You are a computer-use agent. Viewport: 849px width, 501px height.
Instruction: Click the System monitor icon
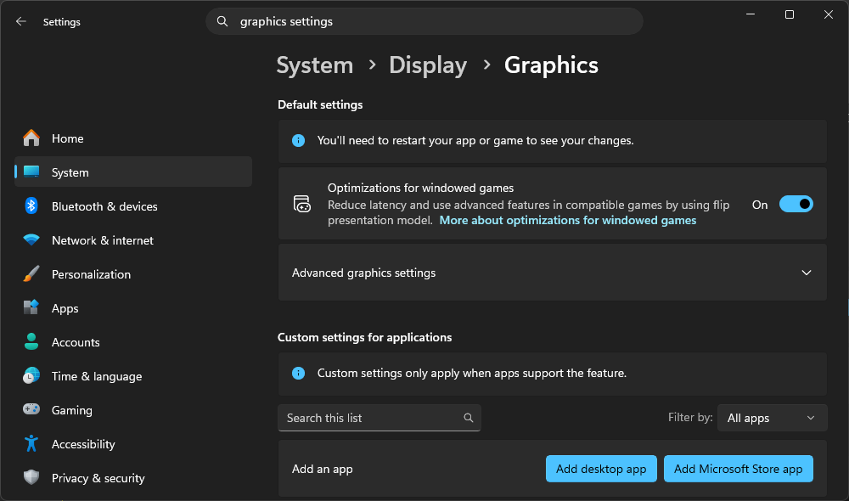pyautogui.click(x=31, y=172)
